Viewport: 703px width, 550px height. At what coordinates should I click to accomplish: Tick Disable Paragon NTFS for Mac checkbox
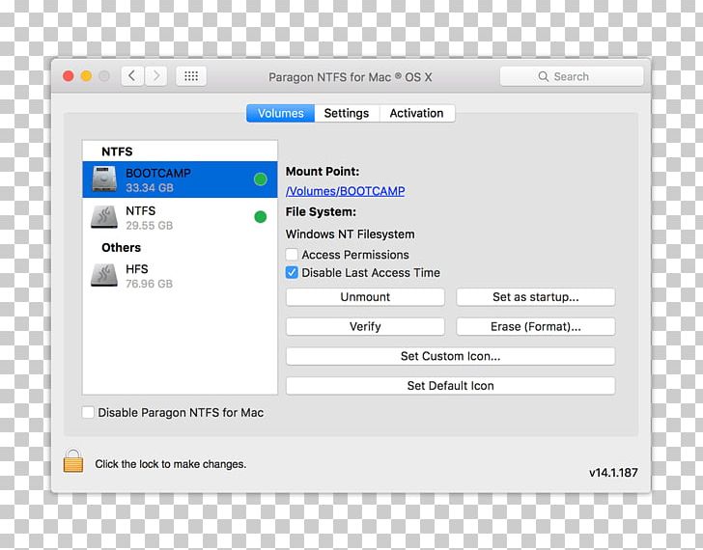(x=88, y=412)
